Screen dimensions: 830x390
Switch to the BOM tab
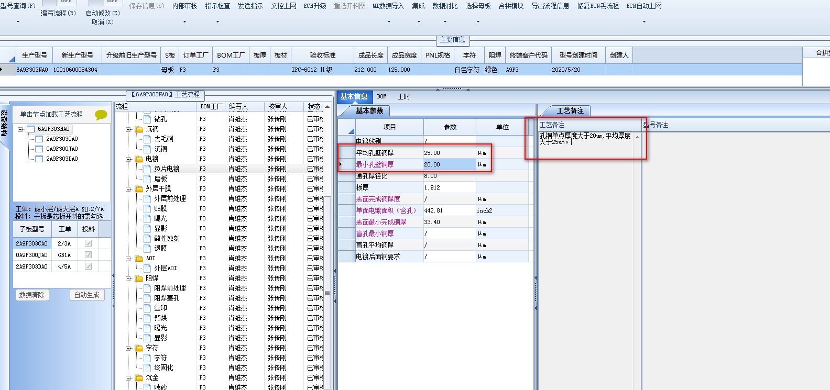(382, 97)
